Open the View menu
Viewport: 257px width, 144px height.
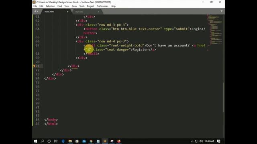[67, 6]
